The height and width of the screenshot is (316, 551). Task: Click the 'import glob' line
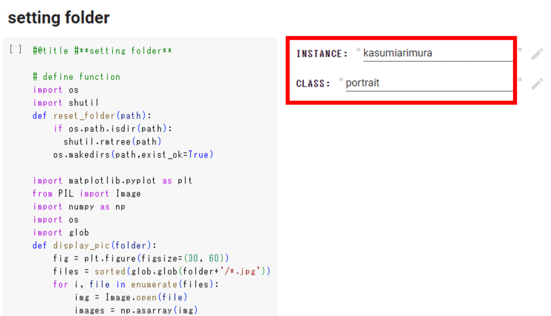click(61, 233)
